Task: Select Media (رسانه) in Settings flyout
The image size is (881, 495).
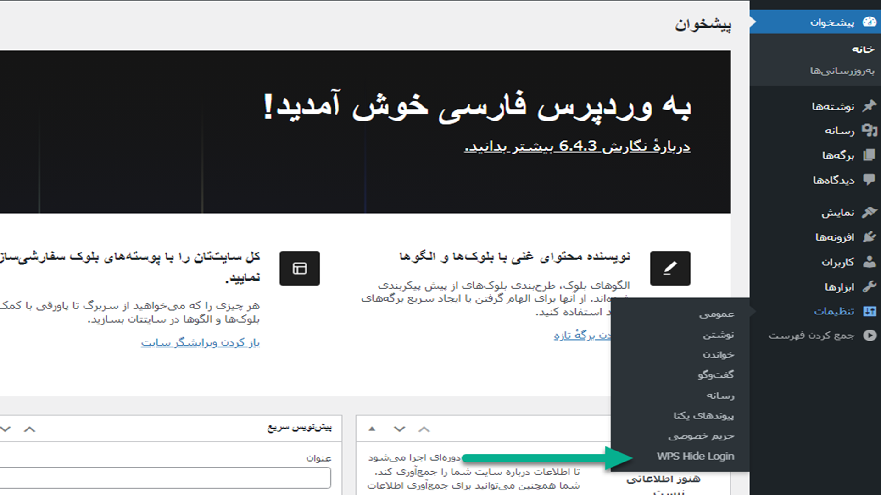Action: (x=720, y=395)
